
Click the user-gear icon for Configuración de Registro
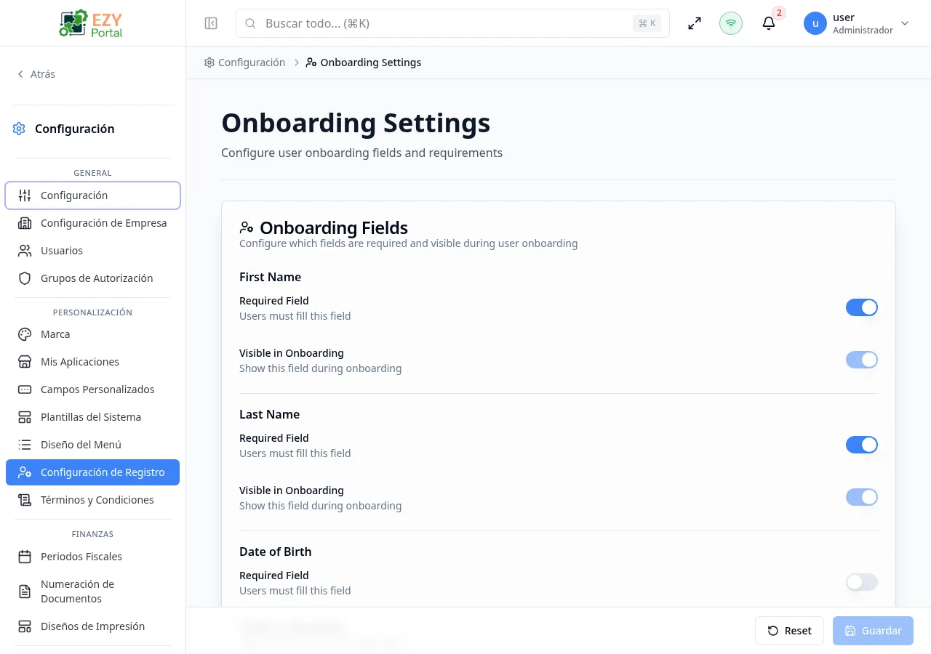point(25,472)
